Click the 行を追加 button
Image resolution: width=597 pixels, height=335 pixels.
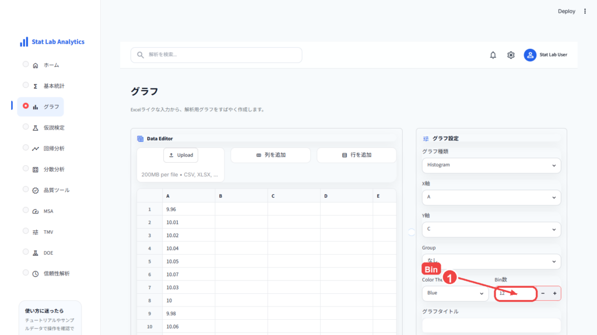pyautogui.click(x=357, y=155)
